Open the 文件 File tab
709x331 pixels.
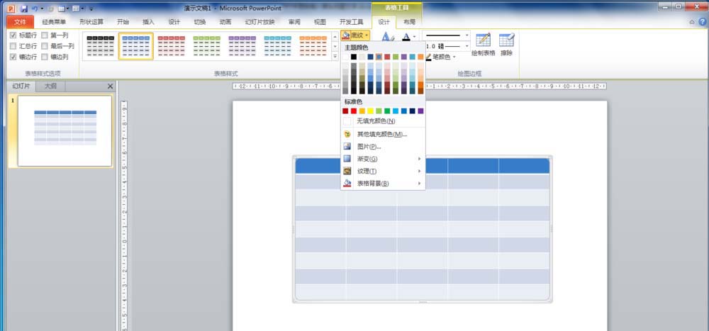(21, 22)
